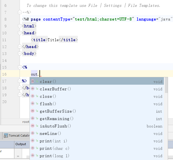Click Tomcat Catalina tab icon
This screenshot has width=173, height=160.
6,136
